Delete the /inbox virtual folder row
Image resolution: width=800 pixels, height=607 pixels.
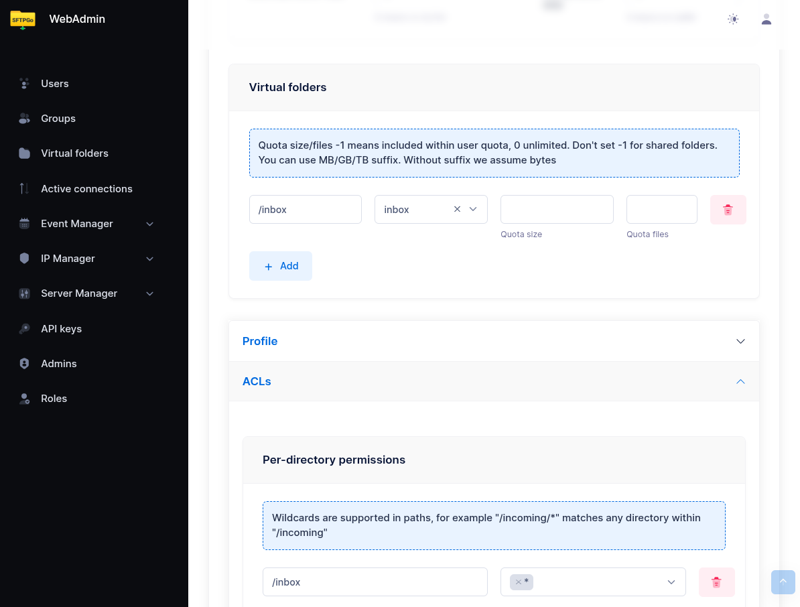pyautogui.click(x=728, y=210)
